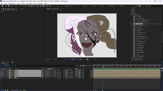The width and height of the screenshot is (163, 91).
Task: Select the Pen tool
Action: pos(32,6)
